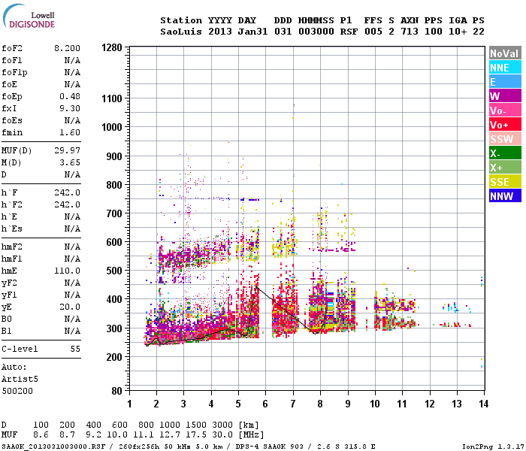This screenshot has width=526, height=451.
Task: Click the Lowell Digisonde logo
Action: (x=29, y=16)
